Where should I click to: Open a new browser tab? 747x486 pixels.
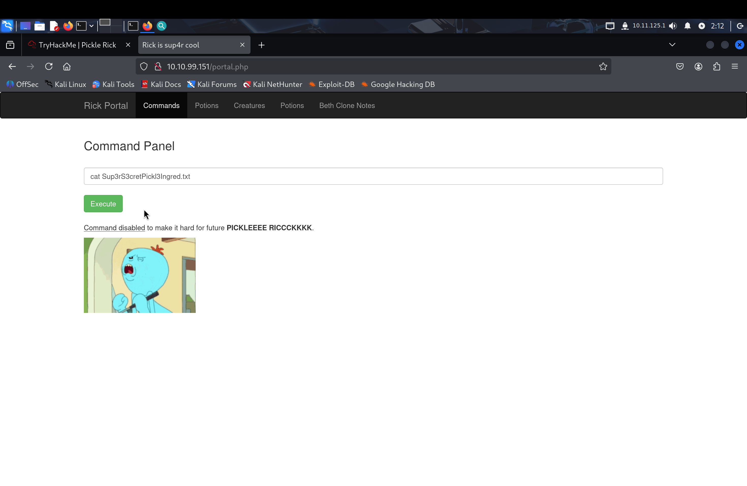261,45
